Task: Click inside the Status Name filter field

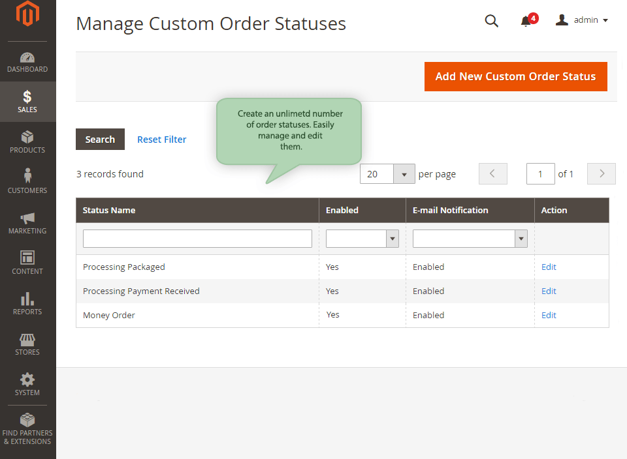Action: [196, 239]
